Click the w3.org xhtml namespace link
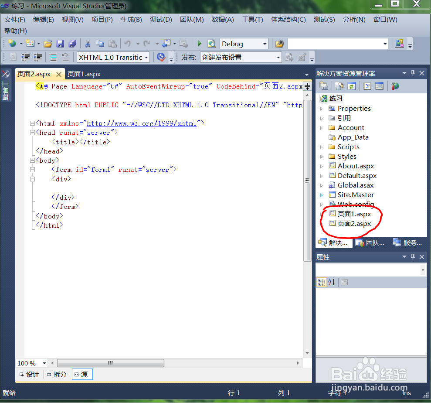Image resolution: width=431 pixels, height=403 pixels. tap(142, 123)
